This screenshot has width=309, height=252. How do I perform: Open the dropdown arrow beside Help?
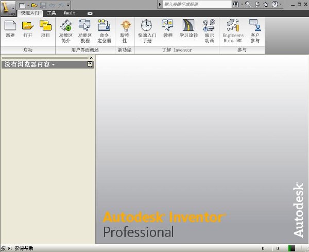coord(281,4)
